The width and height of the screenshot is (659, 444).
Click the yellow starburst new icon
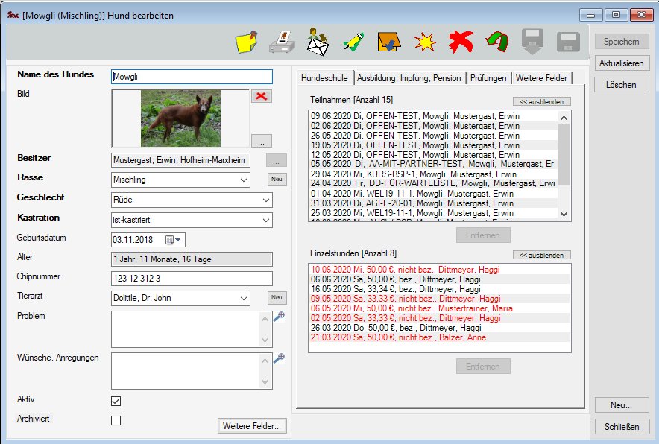(425, 42)
